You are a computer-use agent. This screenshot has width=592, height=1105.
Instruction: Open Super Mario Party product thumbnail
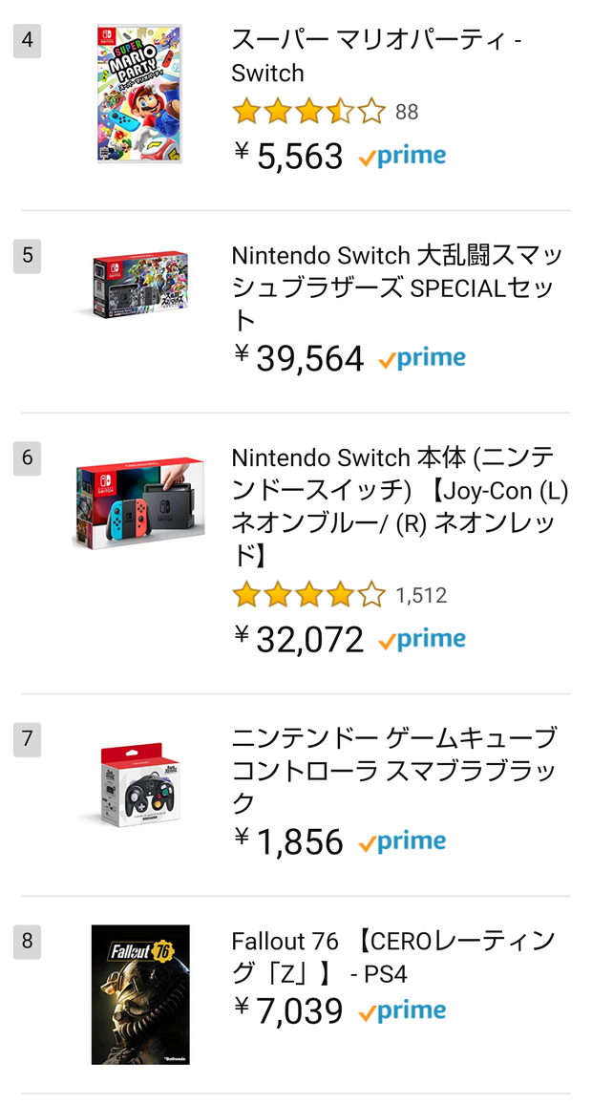(139, 94)
